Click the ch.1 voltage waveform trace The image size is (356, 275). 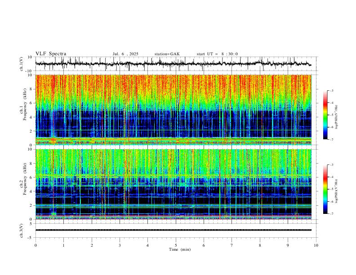[173, 63]
